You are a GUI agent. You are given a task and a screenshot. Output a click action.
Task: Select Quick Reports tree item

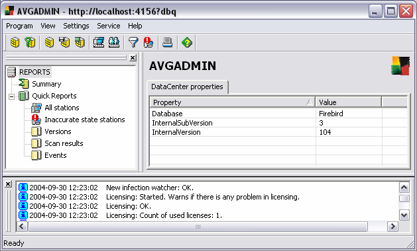click(54, 96)
